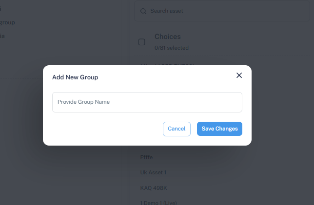Viewport: 314px width, 205px height.
Task: Select the asset row partly hidden above the dialog
Action: [171, 63]
